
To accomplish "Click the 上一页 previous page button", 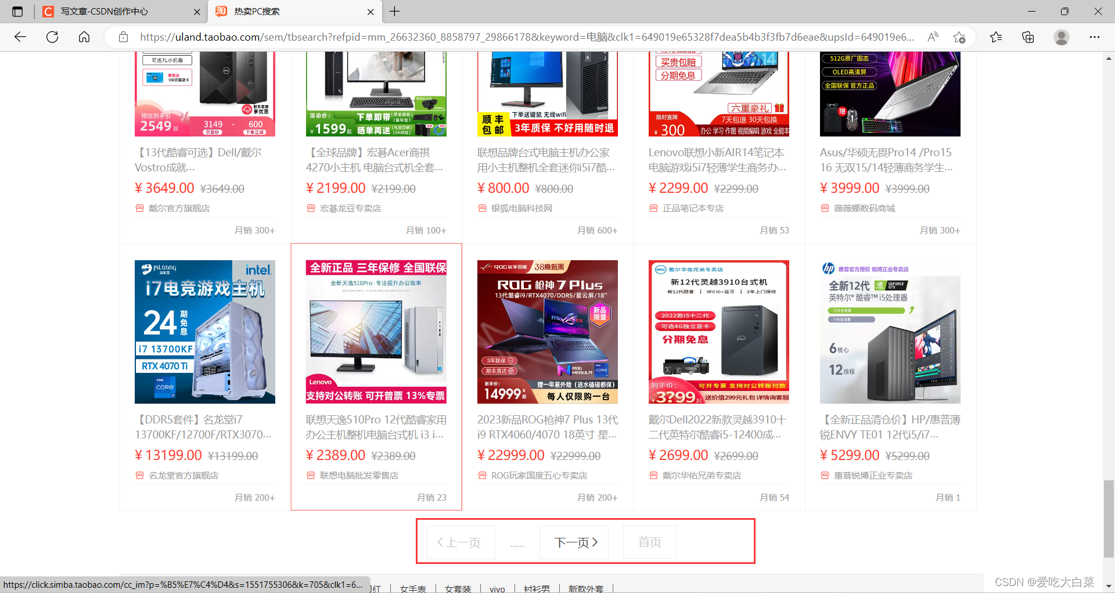I will click(x=461, y=542).
